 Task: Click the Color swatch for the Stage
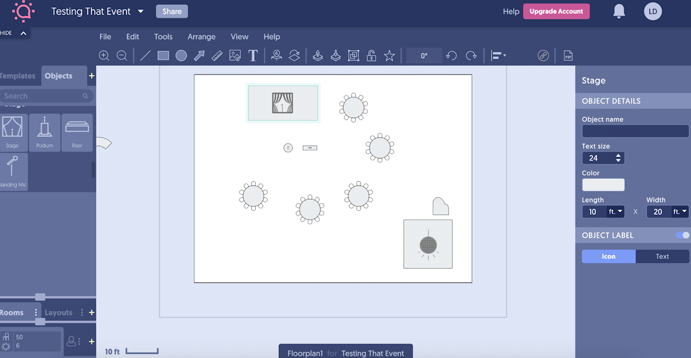[x=603, y=184]
